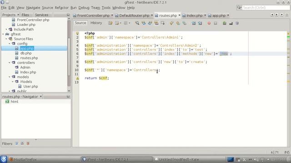Stop macro recording icon
The image size is (291, 163).
tap(216, 23)
